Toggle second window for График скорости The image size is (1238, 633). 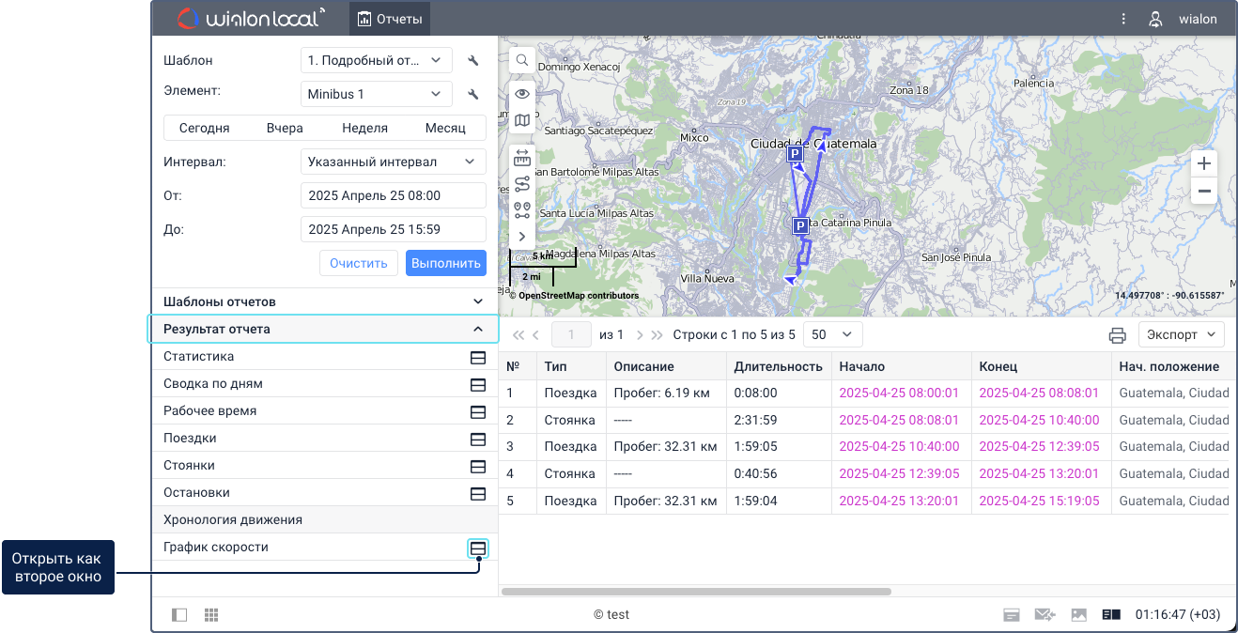[477, 548]
